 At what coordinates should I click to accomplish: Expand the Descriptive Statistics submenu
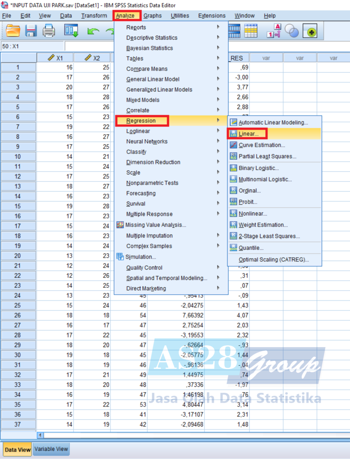point(152,38)
